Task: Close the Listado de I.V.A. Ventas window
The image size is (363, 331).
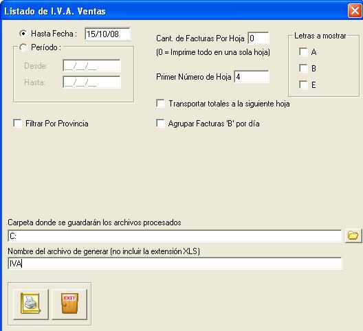Action: coord(355,11)
